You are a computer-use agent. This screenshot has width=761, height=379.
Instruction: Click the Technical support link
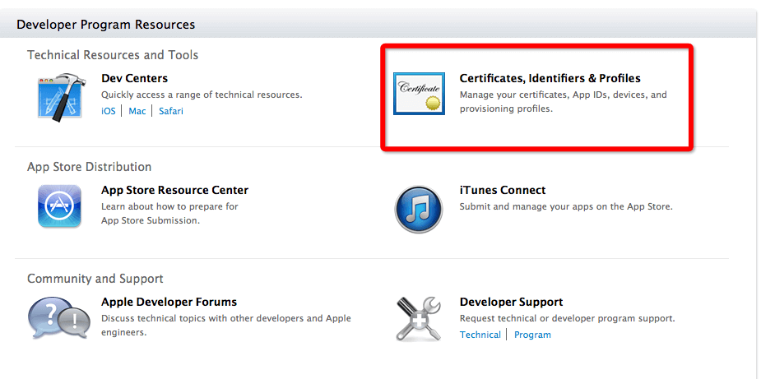(480, 335)
